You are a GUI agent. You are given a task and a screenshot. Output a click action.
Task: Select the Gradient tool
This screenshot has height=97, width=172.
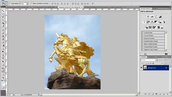coord(3,46)
